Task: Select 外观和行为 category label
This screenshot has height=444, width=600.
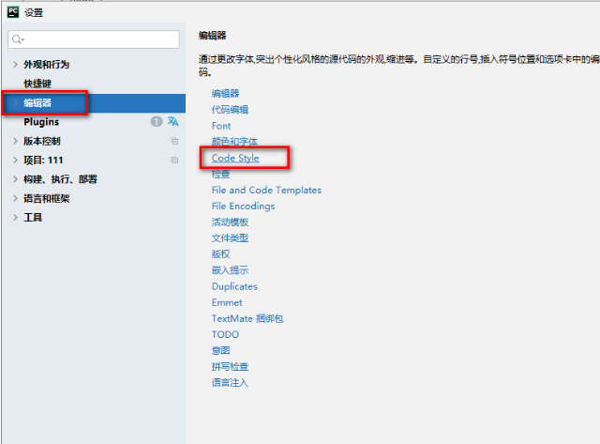Action: coord(46,65)
